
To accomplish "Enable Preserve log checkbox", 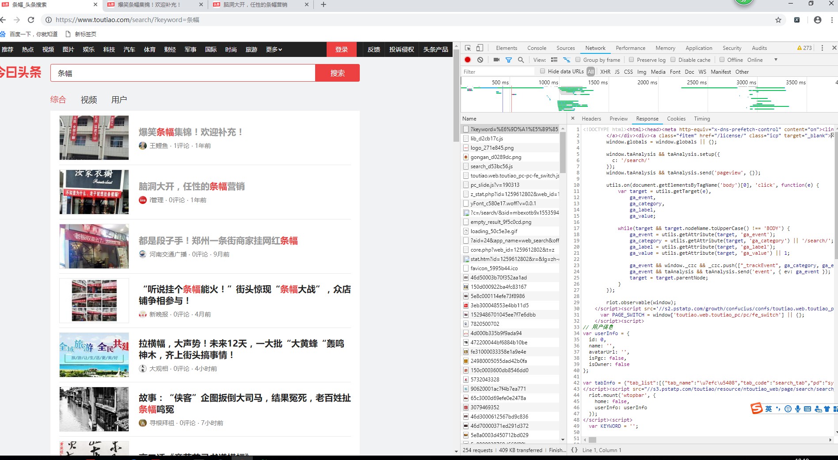I will tap(632, 60).
